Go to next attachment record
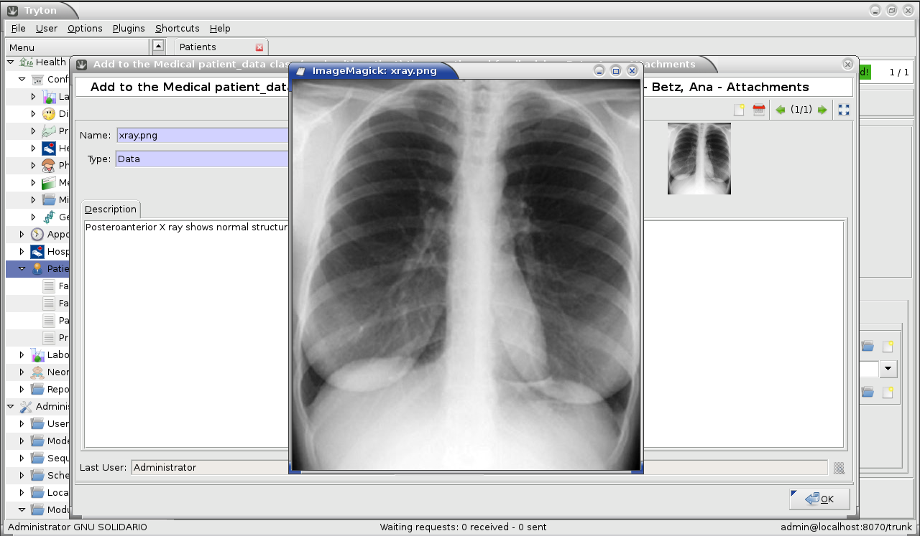 pyautogui.click(x=822, y=109)
